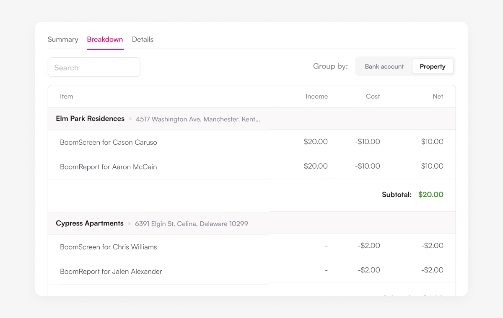Click Jalen Alexander income dash
The height and width of the screenshot is (318, 503).
(x=326, y=270)
